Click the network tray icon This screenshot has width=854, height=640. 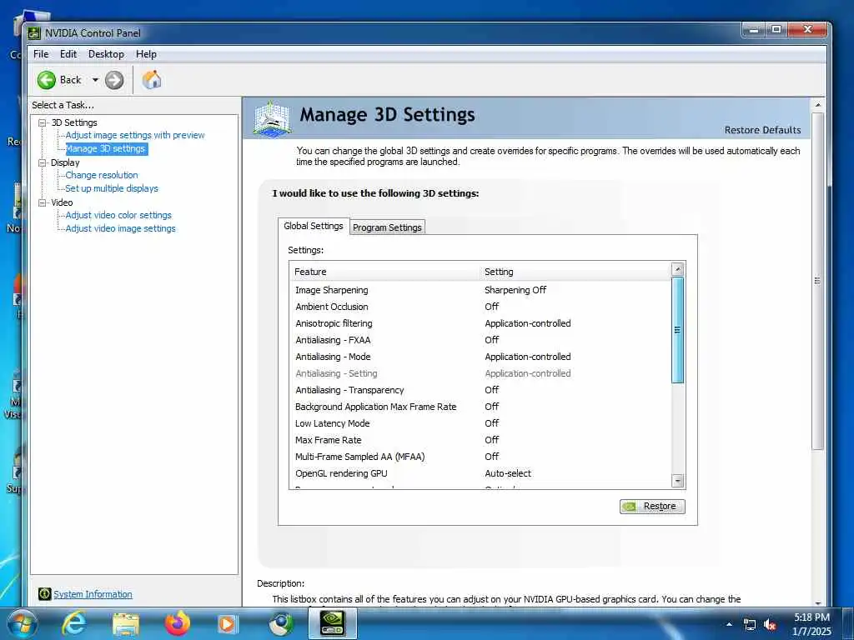750,625
